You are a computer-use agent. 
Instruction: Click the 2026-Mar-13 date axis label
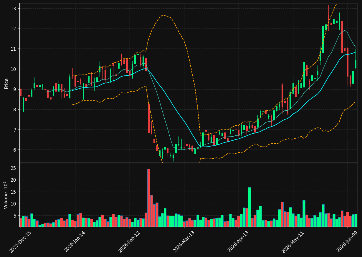(x=184, y=242)
